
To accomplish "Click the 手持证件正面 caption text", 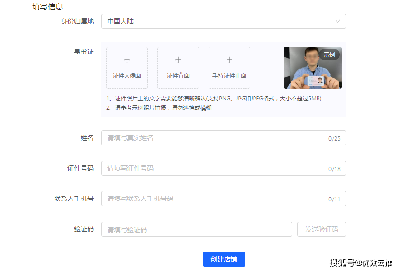I will pos(229,76).
